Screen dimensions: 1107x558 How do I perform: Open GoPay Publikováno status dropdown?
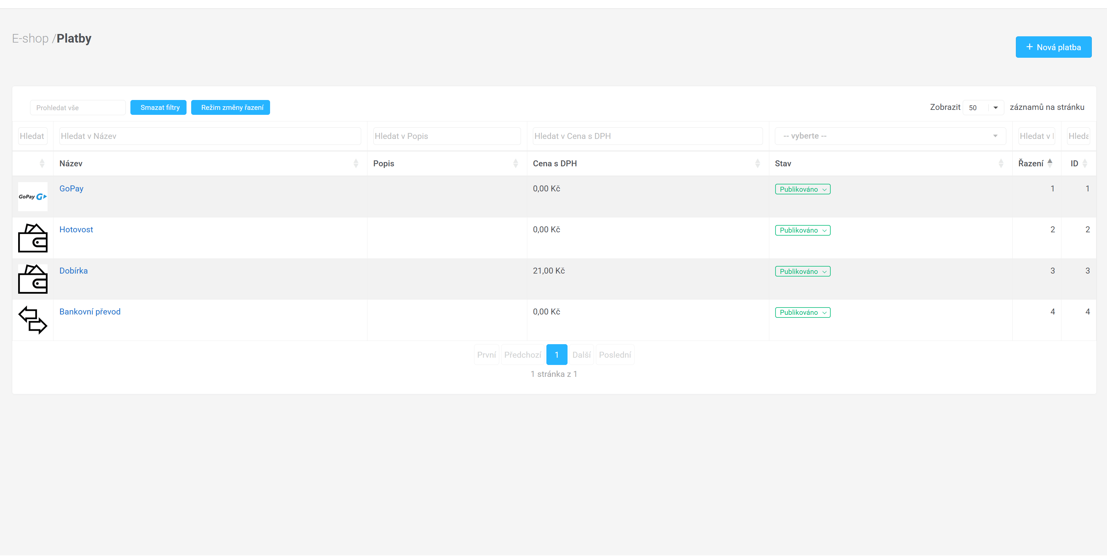802,189
